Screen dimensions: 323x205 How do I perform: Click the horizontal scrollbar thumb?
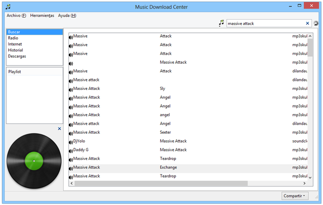(x=161, y=183)
